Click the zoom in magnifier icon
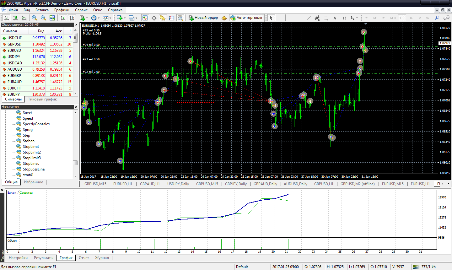This screenshot has height=270, width=452. [35, 18]
